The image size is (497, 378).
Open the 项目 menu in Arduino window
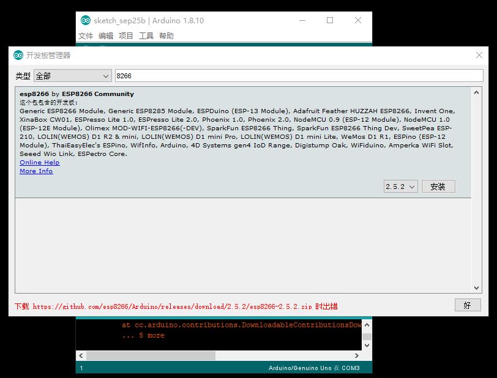pos(126,36)
